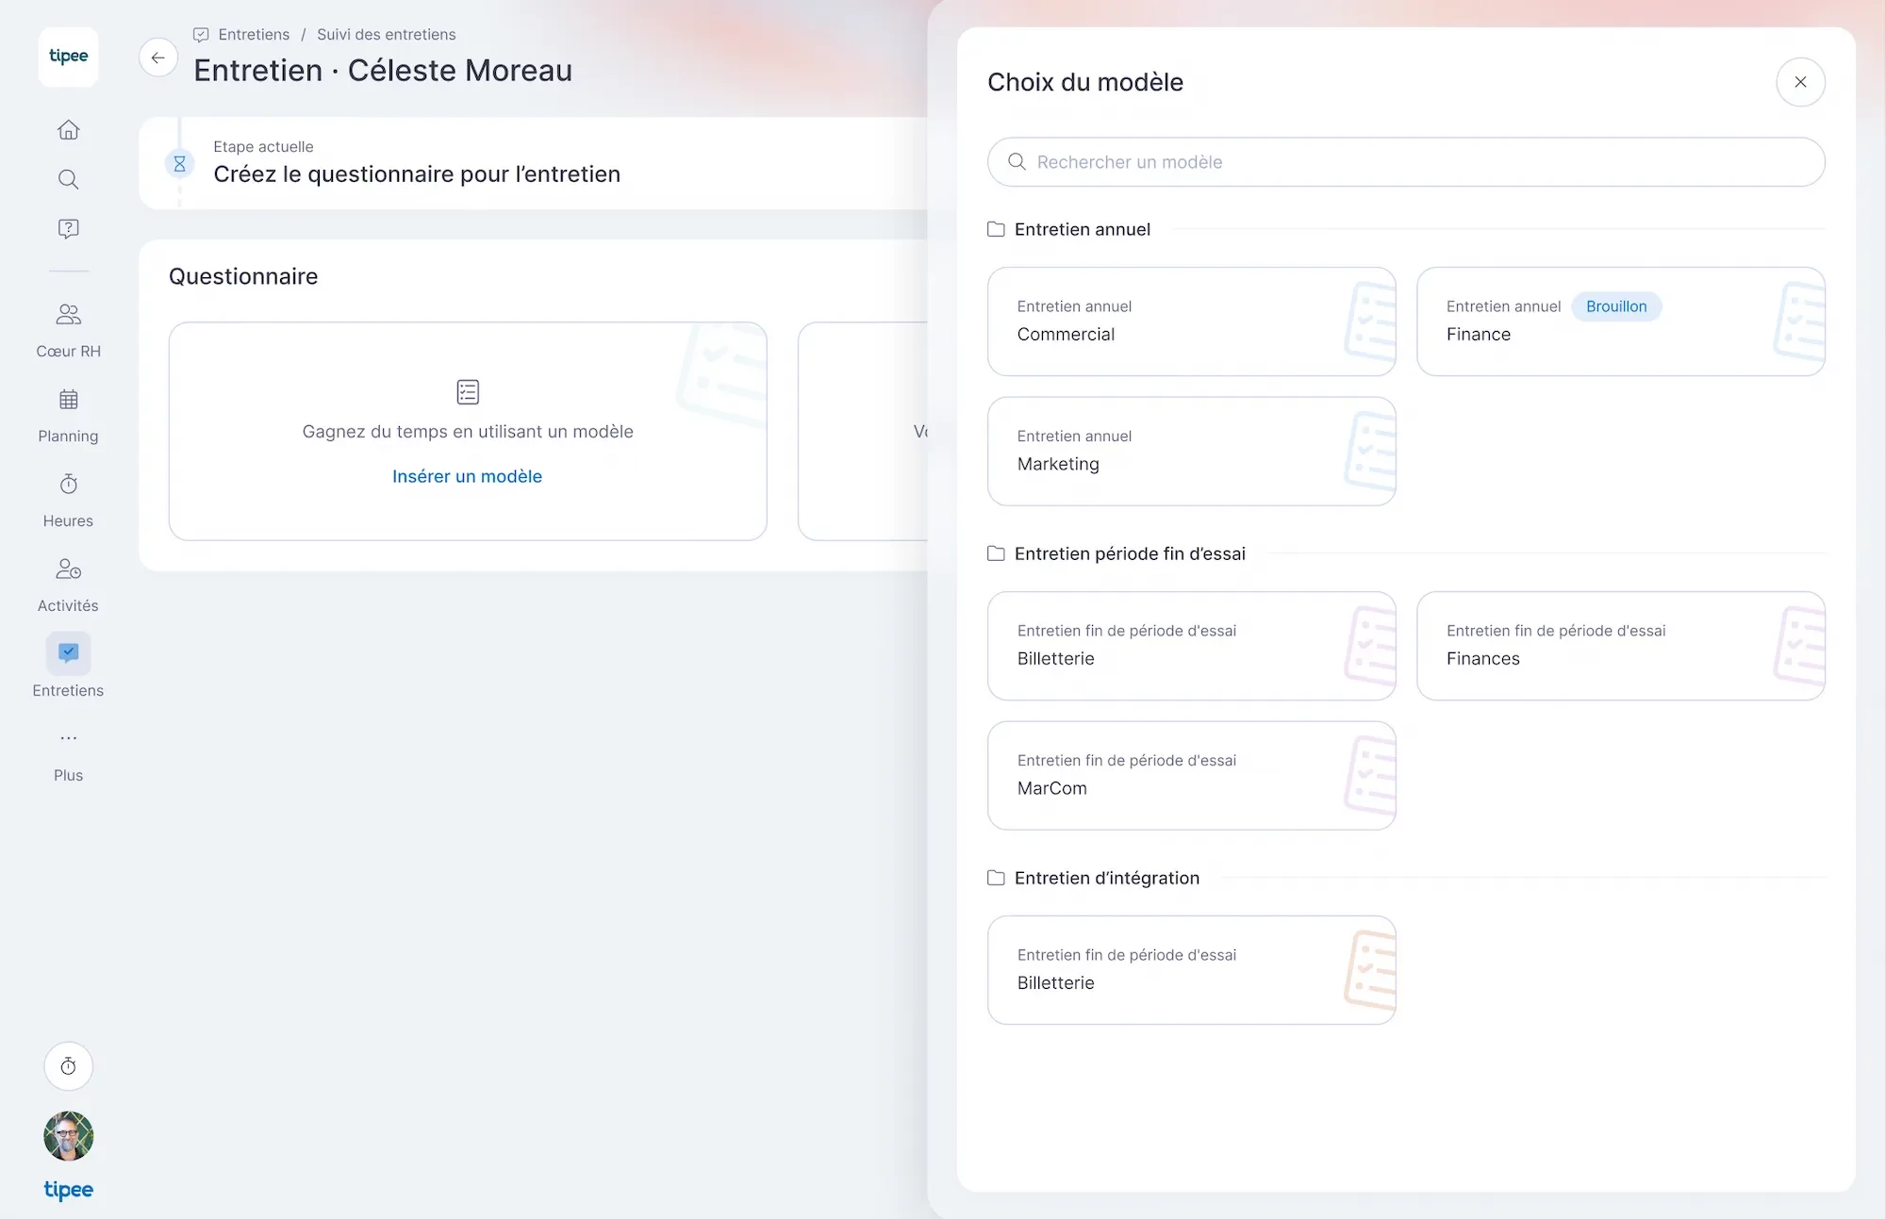This screenshot has width=1886, height=1219.
Task: Select Entretiens icon in sidebar
Action: coord(68,653)
